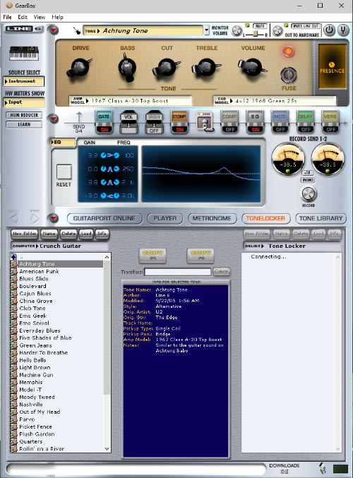Switch to the Tone Library tab
This screenshot has height=478, width=353.
coord(321,219)
